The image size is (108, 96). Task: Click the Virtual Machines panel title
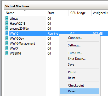click(17, 6)
